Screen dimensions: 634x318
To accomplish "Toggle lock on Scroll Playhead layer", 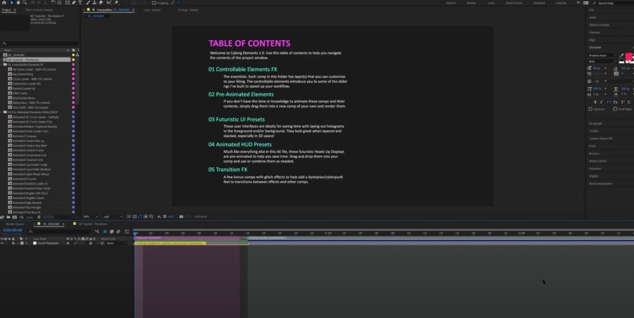I will [13, 243].
